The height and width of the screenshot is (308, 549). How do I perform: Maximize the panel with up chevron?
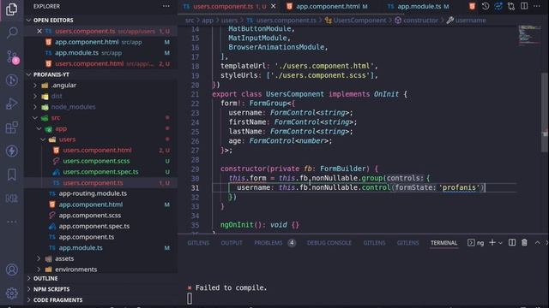538,242
